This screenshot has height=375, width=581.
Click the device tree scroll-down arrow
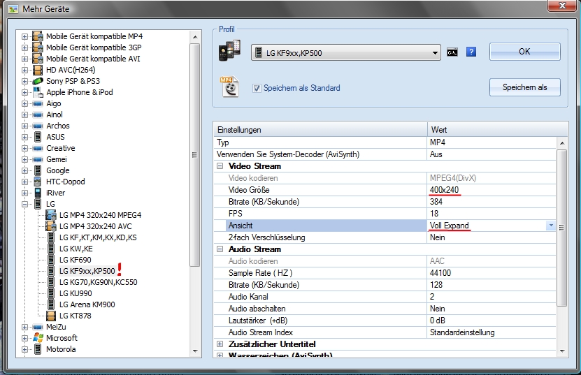coord(195,351)
